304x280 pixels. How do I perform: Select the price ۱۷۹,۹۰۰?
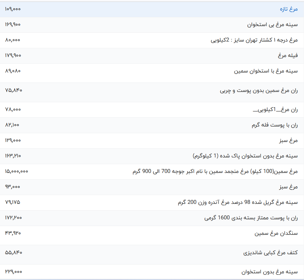pyautogui.click(x=13, y=56)
